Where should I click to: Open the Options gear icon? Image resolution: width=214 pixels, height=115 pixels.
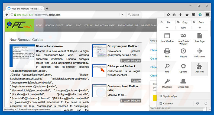click(x=183, y=66)
